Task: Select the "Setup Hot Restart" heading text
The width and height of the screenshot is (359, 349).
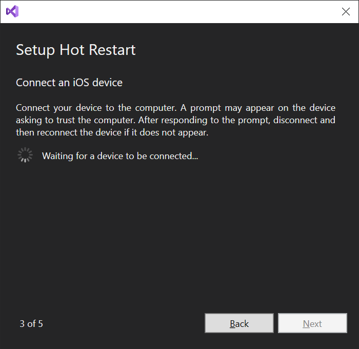Action: 76,50
